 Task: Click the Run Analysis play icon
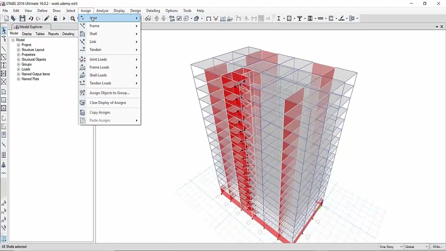(x=64, y=18)
